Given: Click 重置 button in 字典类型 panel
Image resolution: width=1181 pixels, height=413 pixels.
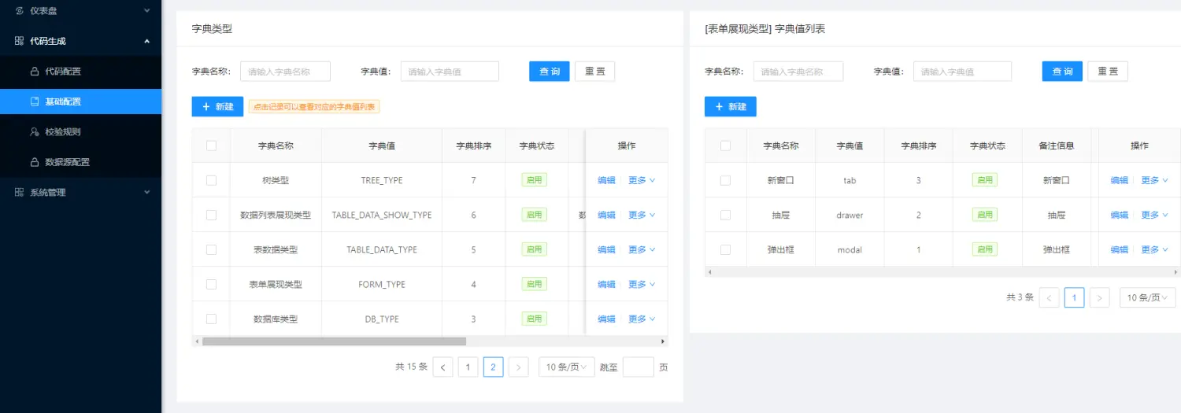Looking at the screenshot, I should coord(594,72).
